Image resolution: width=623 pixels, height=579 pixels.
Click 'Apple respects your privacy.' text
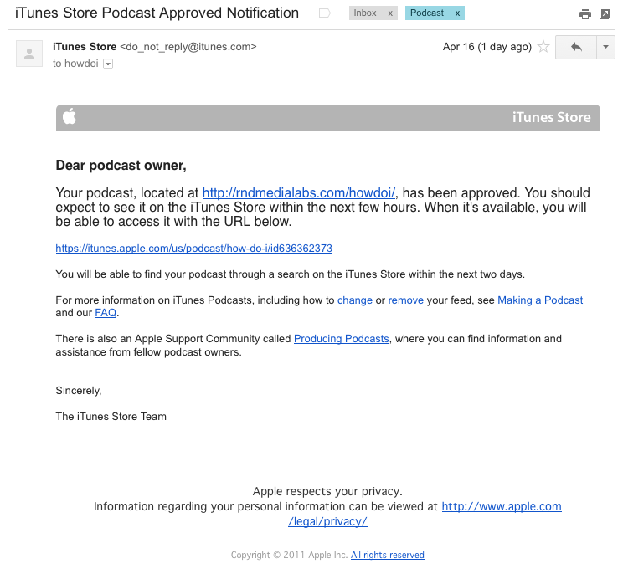pyautogui.click(x=327, y=492)
